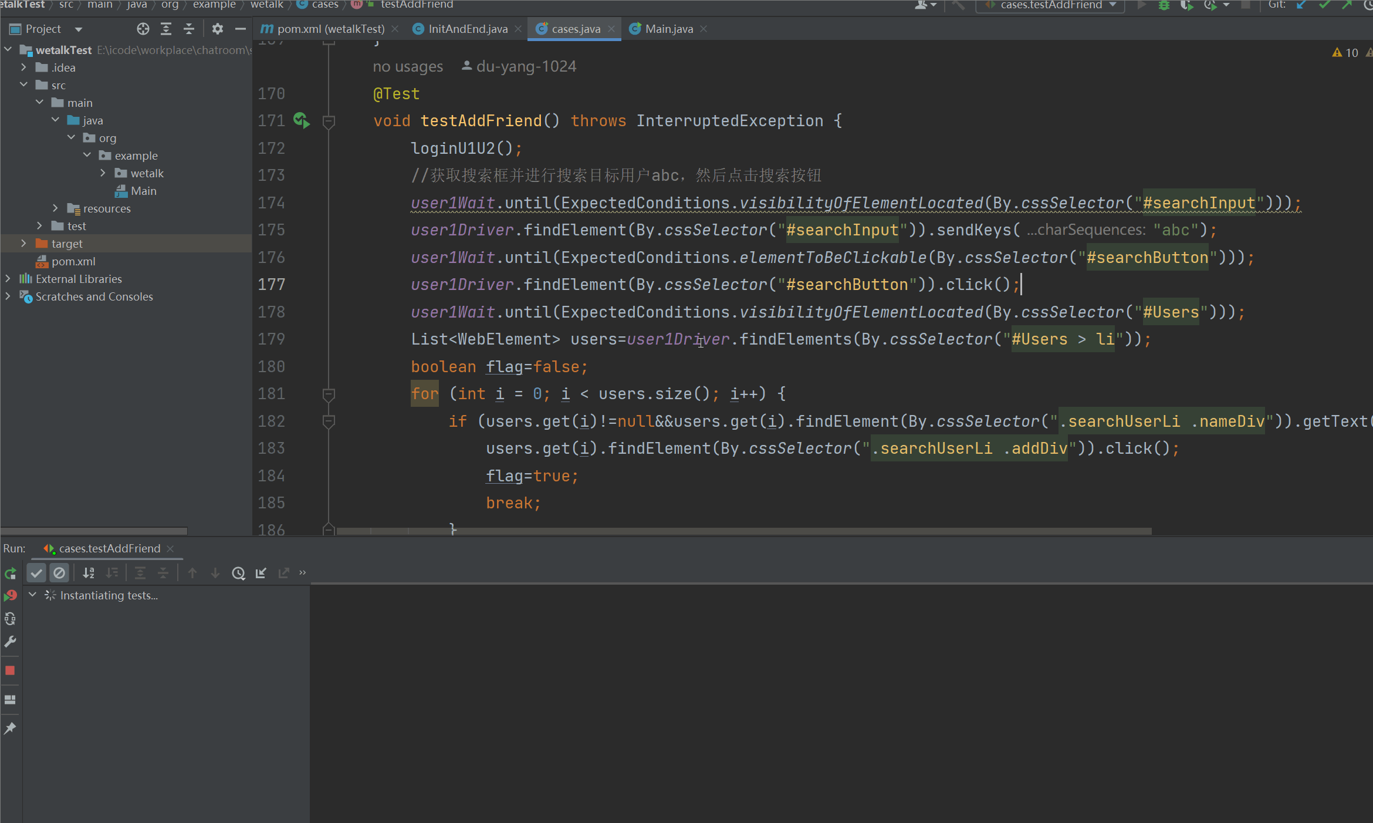Screen dimensions: 1373x823
Task: Switch to InitAndEnd.java tab
Action: [x=467, y=29]
